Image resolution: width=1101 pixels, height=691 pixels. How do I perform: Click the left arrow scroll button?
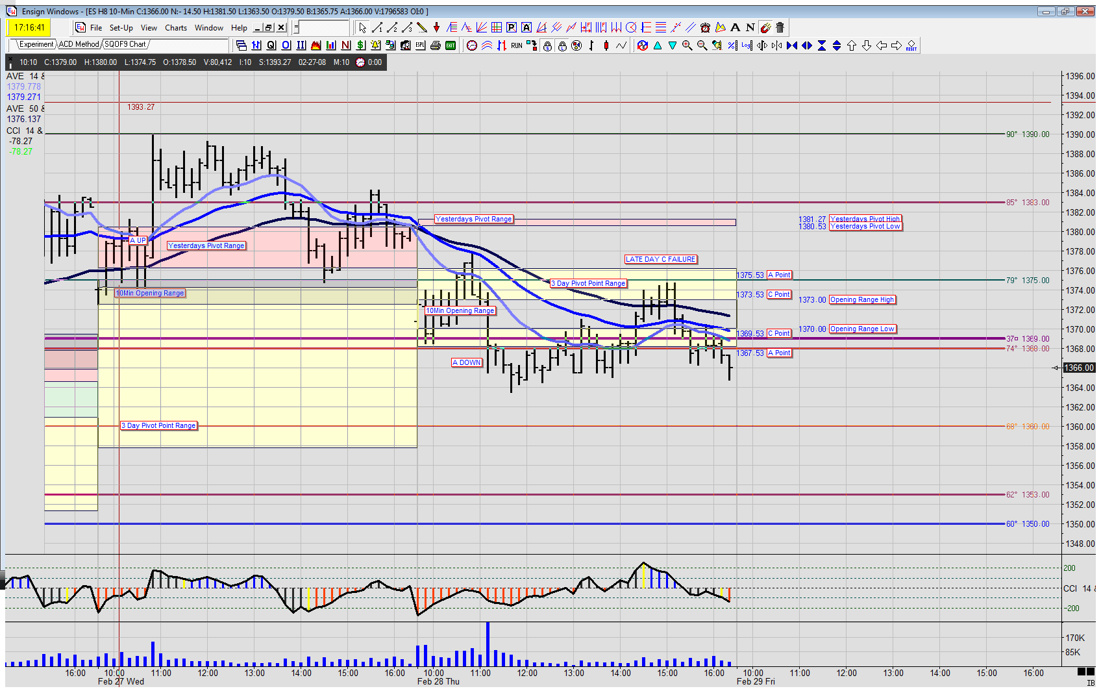(x=882, y=45)
